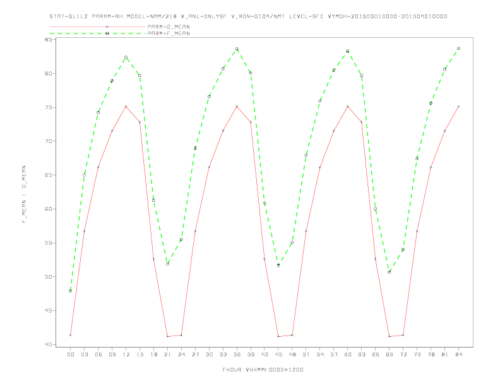Click the x-axis tick label 60
The height and width of the screenshot is (386, 500).
(x=348, y=354)
